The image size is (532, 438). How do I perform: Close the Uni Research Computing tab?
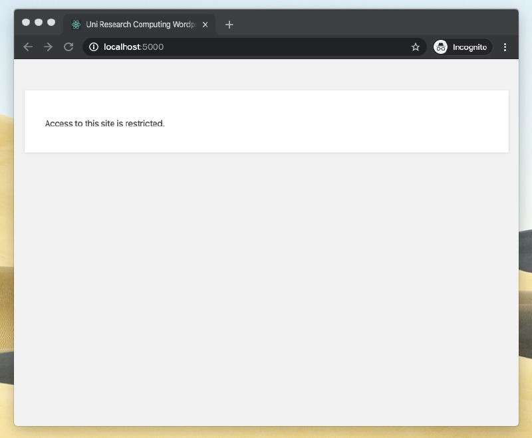point(205,24)
